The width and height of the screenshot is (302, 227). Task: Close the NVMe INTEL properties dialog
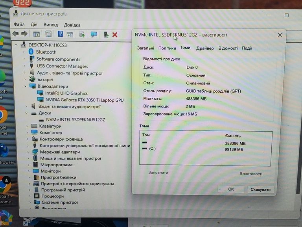pos(280,35)
